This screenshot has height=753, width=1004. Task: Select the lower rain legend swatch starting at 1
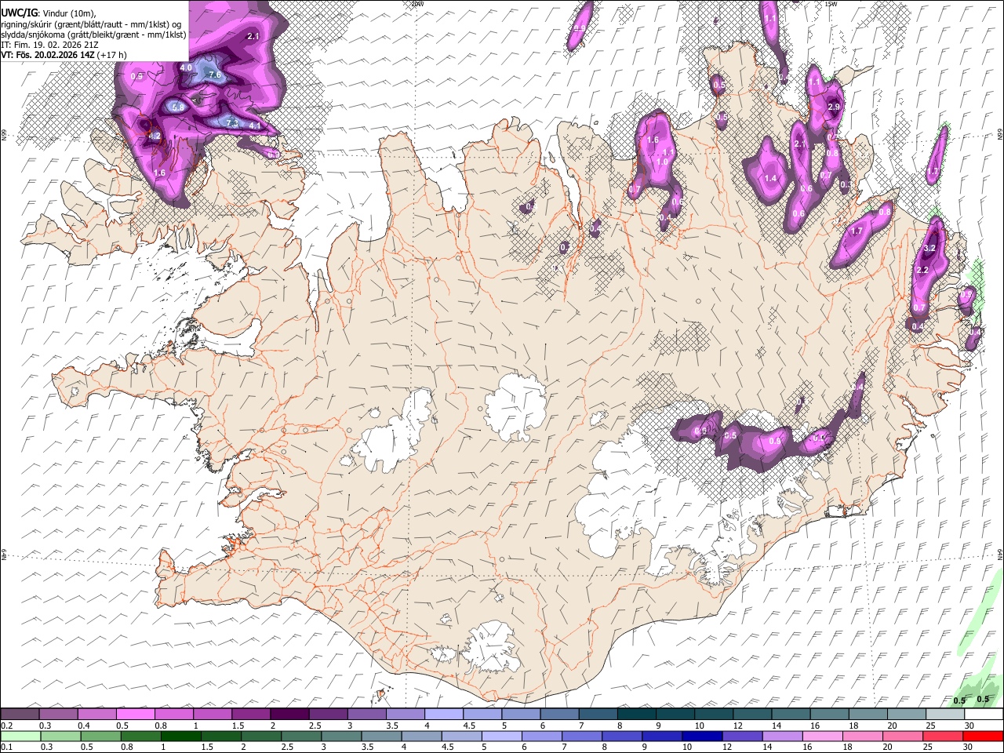click(181, 736)
